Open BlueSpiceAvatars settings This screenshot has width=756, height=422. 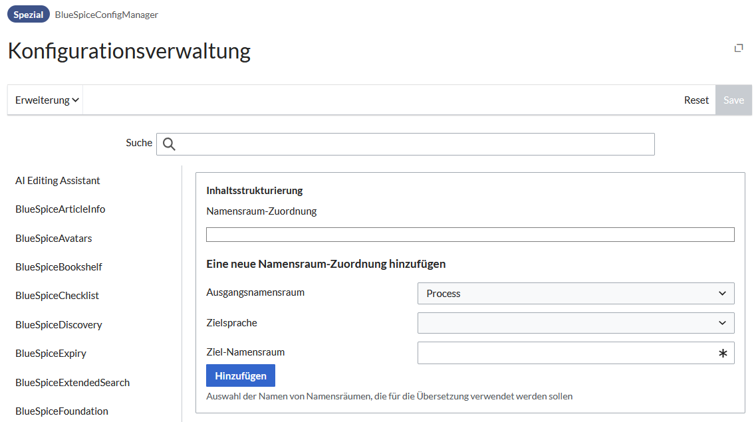click(53, 239)
